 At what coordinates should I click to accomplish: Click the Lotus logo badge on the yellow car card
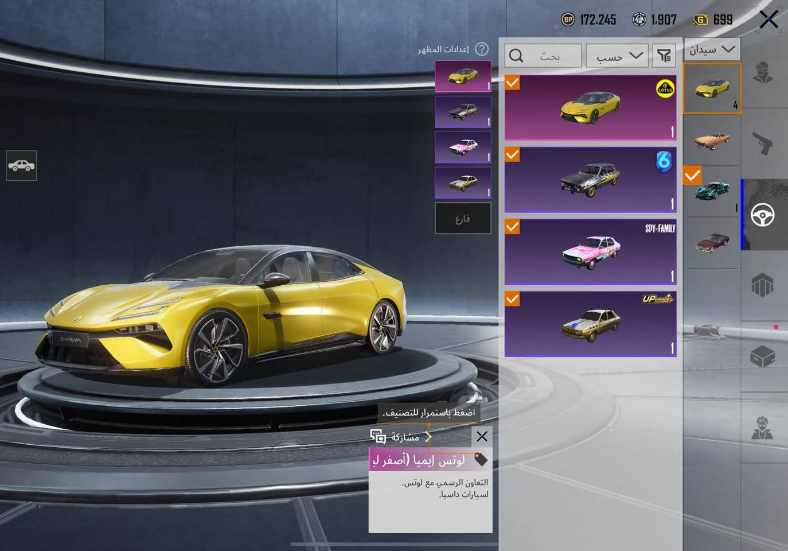665,89
